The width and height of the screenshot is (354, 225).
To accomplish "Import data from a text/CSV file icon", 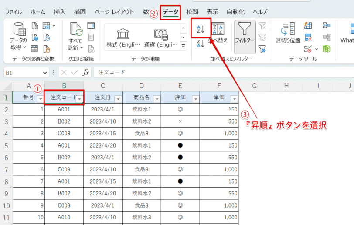I will 35,26.
